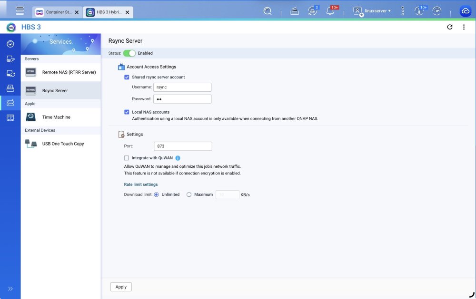Open the linuxserver user dropdown
Image resolution: width=476 pixels, height=299 pixels.
tap(377, 11)
